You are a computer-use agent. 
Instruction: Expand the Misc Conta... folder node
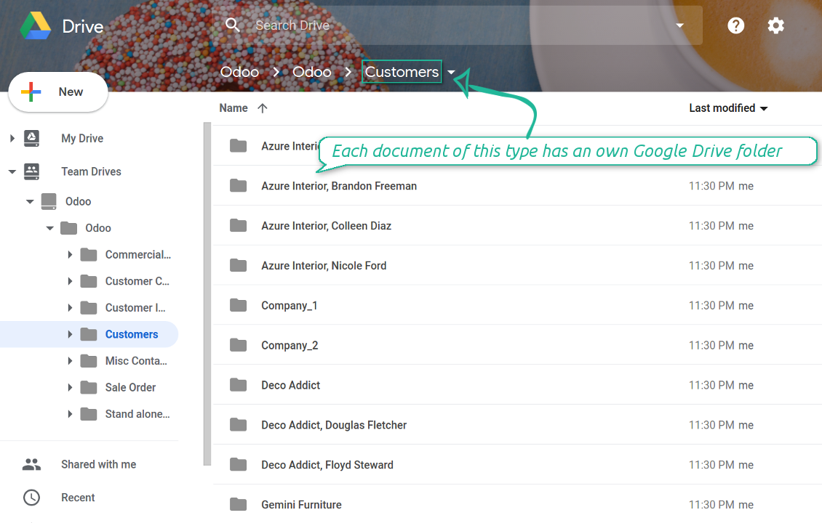coord(70,361)
